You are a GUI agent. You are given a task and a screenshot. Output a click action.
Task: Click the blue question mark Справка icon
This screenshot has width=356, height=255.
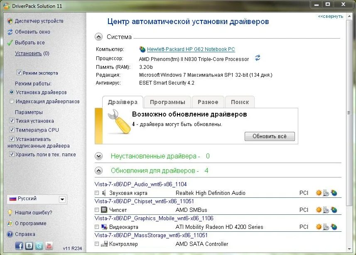pos(10,234)
